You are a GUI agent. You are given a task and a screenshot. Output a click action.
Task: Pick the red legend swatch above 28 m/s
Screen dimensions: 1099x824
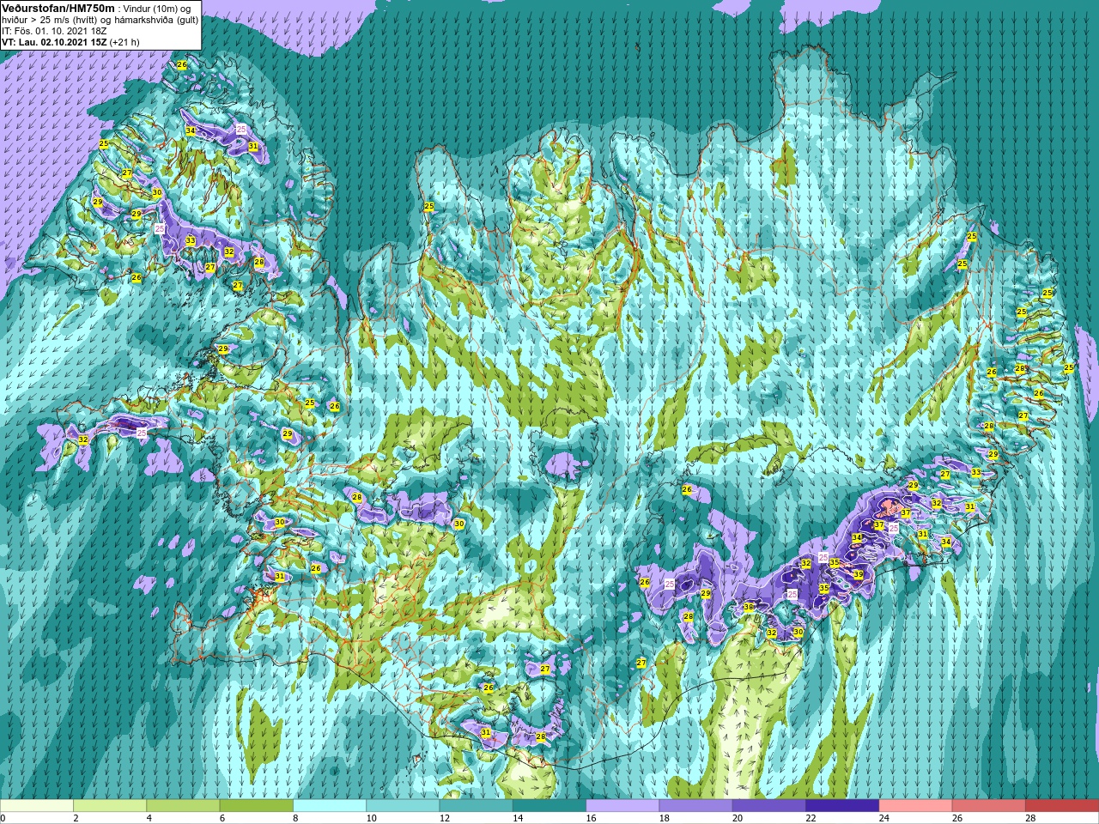coord(1062,806)
